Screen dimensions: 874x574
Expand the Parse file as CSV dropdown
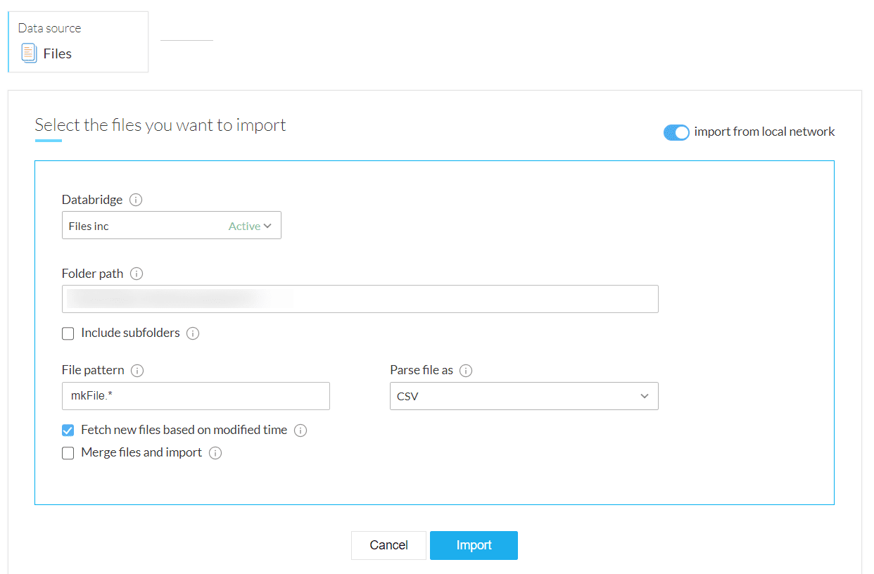pyautogui.click(x=524, y=396)
